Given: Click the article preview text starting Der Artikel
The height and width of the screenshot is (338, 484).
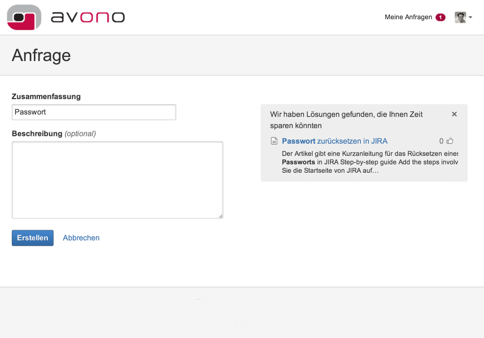Looking at the screenshot, I should tap(369, 162).
